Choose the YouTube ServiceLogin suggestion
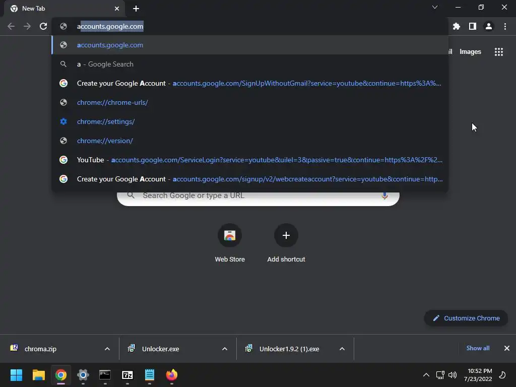This screenshot has height=387, width=516. click(x=250, y=160)
